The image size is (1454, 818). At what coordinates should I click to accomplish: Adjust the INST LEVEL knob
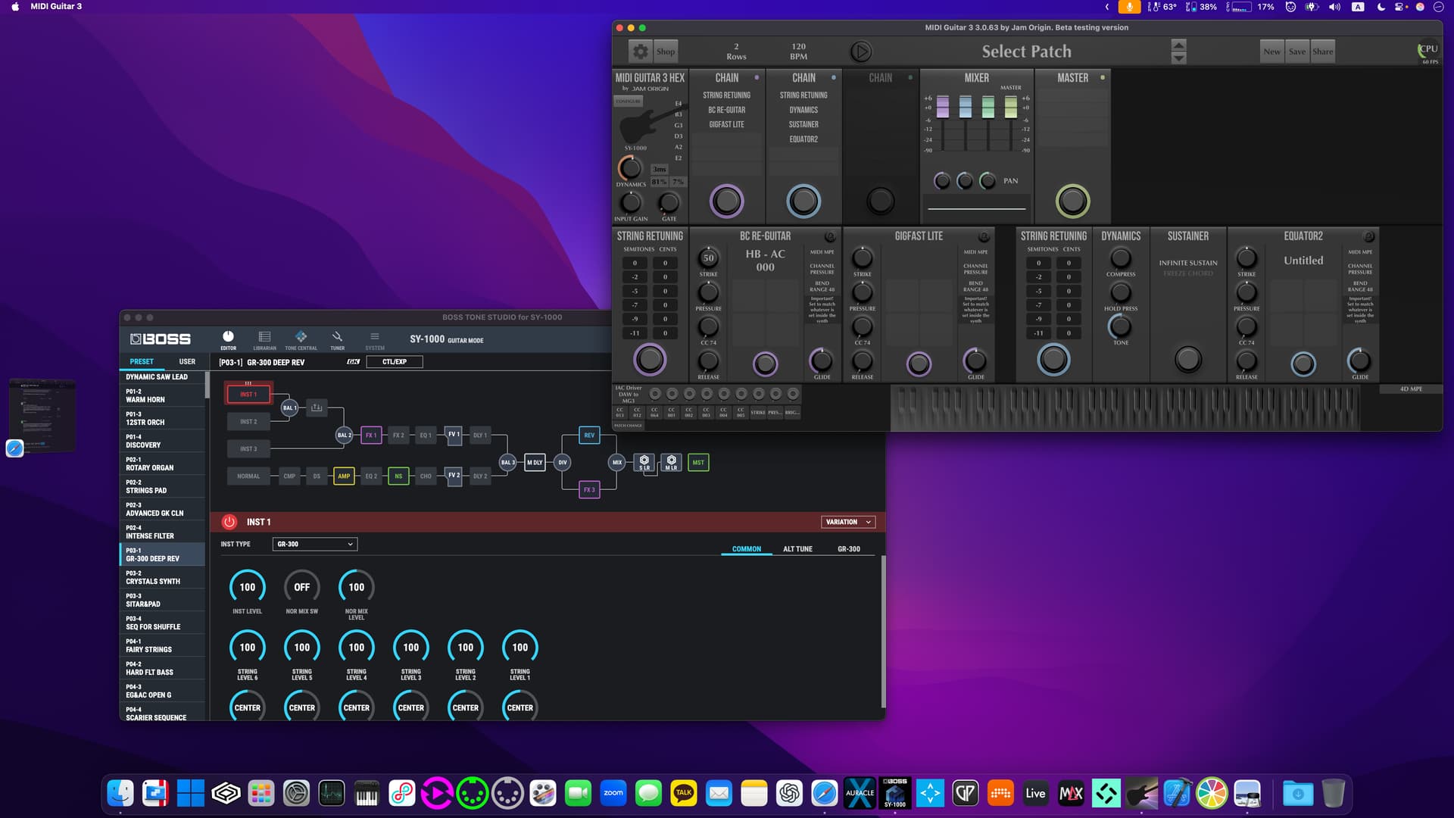coord(248,587)
